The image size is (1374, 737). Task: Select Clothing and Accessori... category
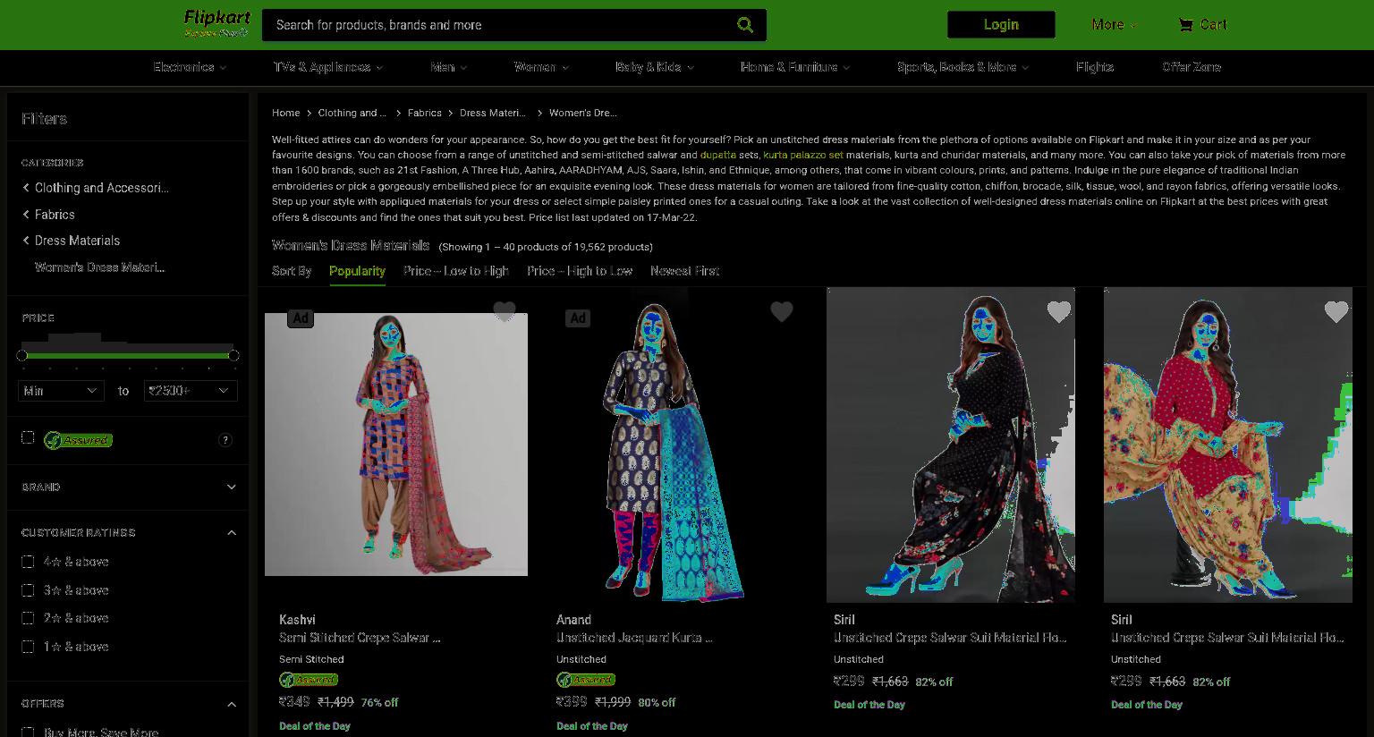102,188
